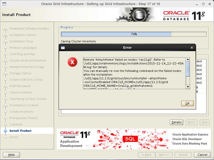Click 'Oracle SQL Developer' banner text
The image size is (214, 160).
point(187,139)
